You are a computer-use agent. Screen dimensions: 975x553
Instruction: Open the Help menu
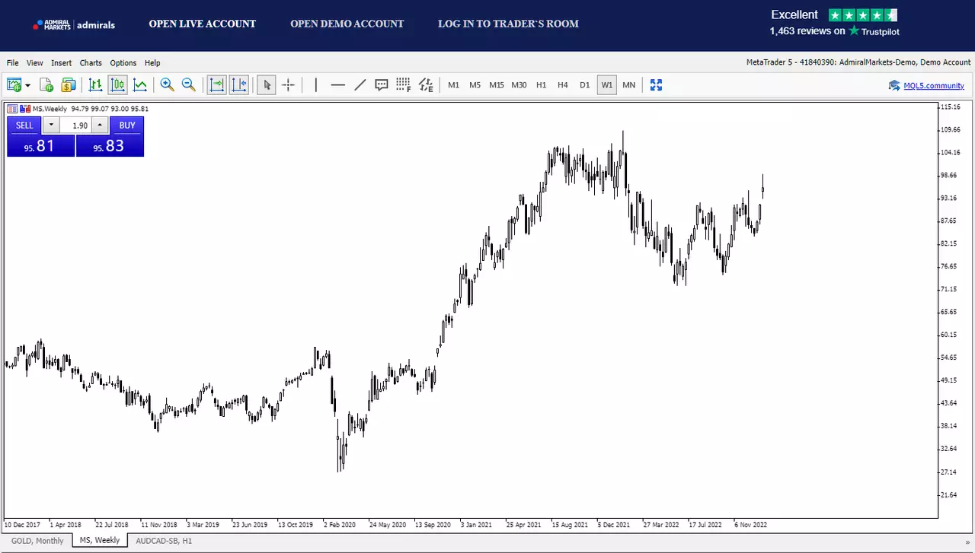(152, 63)
